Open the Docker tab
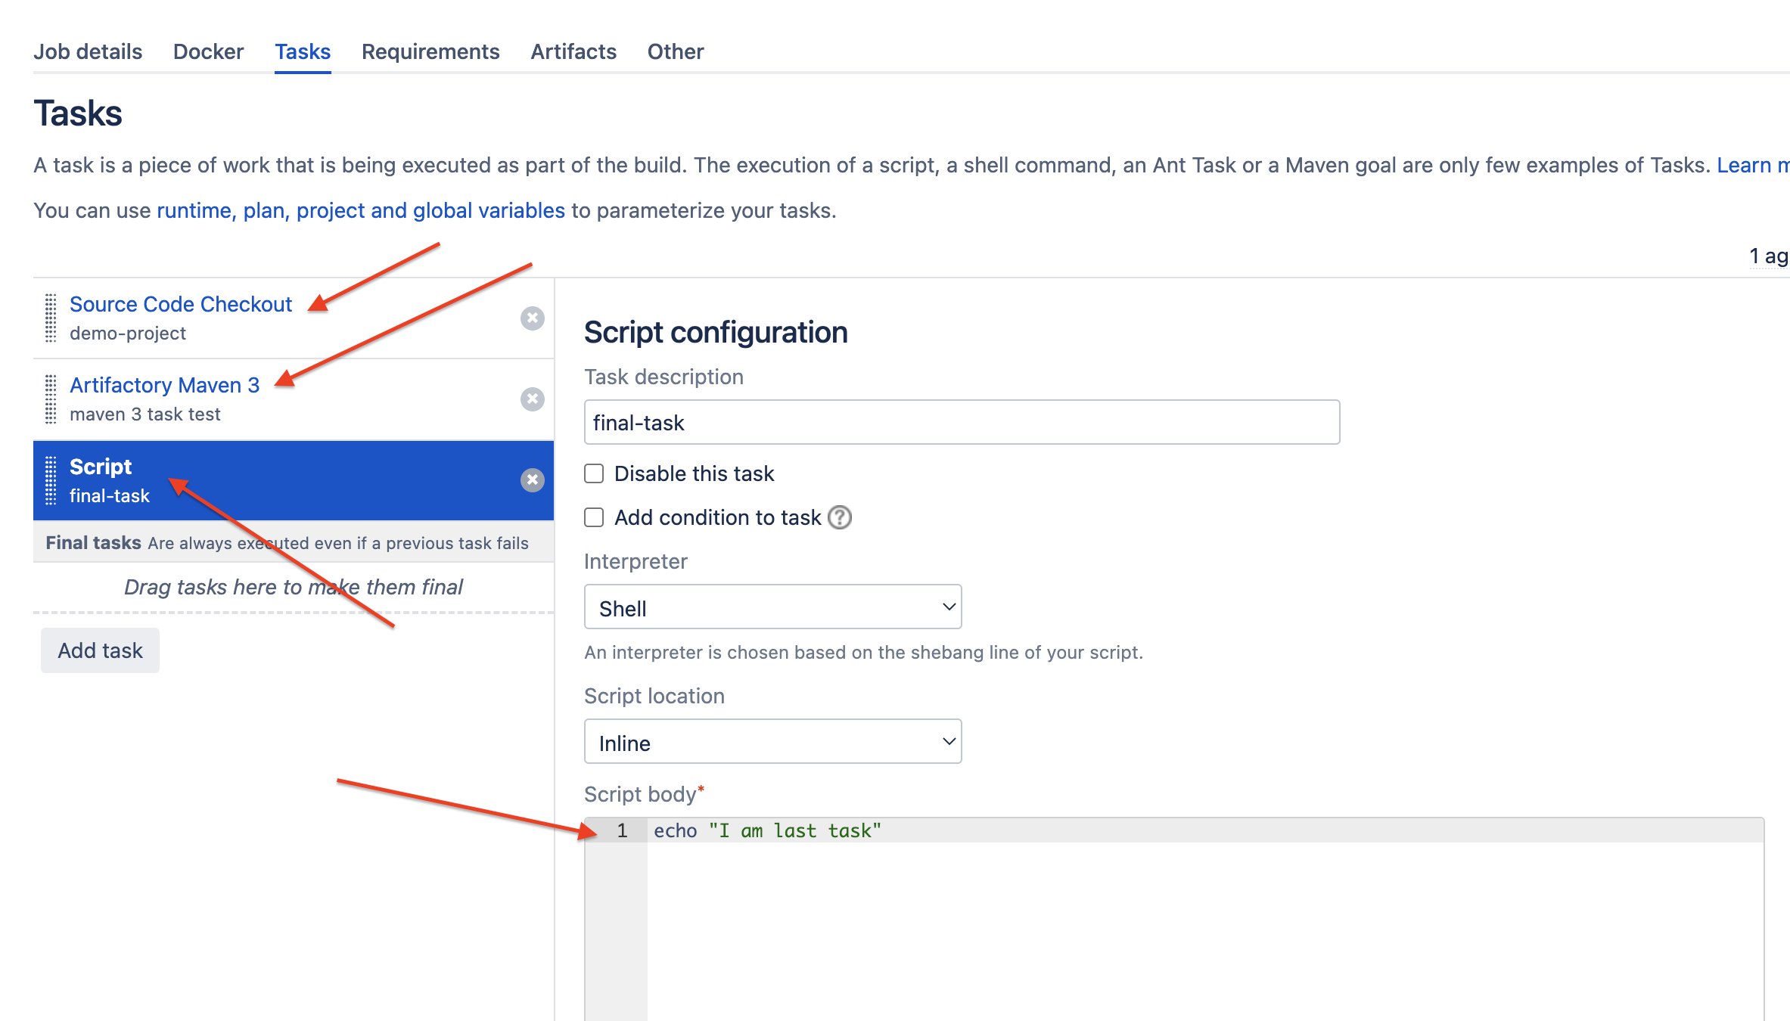1790x1021 pixels. (207, 51)
